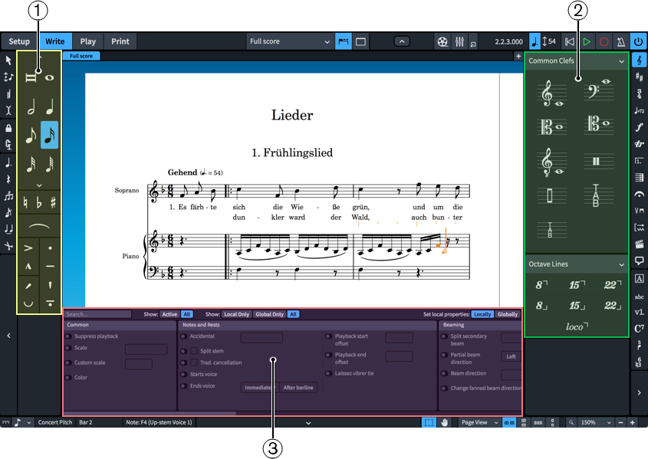Switch to Setup mode
The height and width of the screenshot is (459, 648).
click(20, 41)
